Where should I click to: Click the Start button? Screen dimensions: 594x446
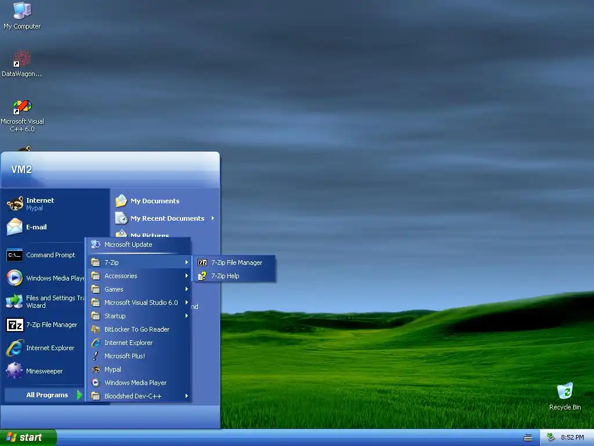coord(28,437)
